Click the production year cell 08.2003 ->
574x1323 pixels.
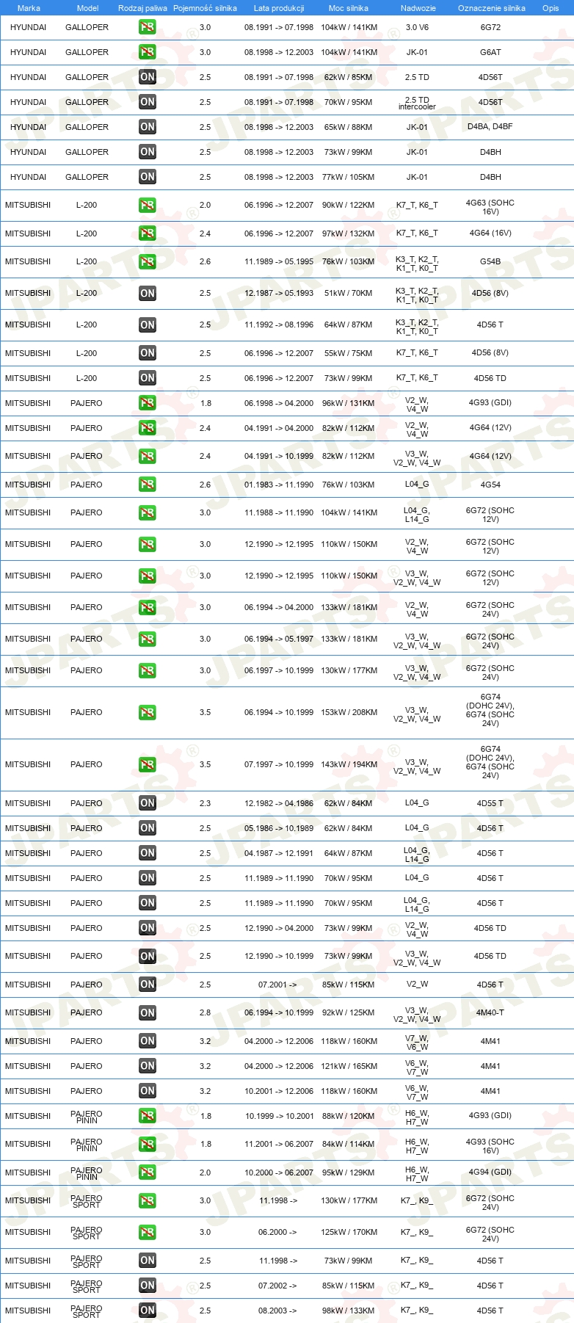[277, 1311]
